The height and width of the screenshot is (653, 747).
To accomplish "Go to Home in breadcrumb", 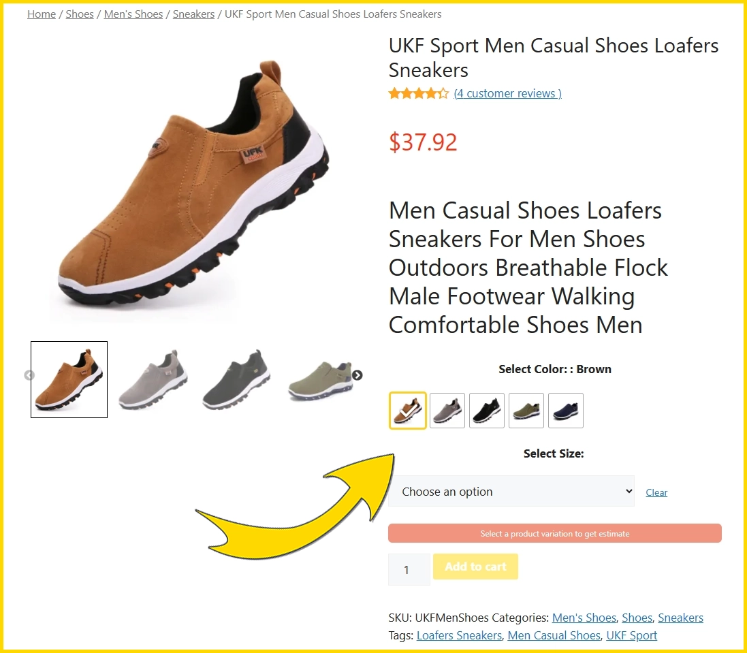I will pos(42,14).
